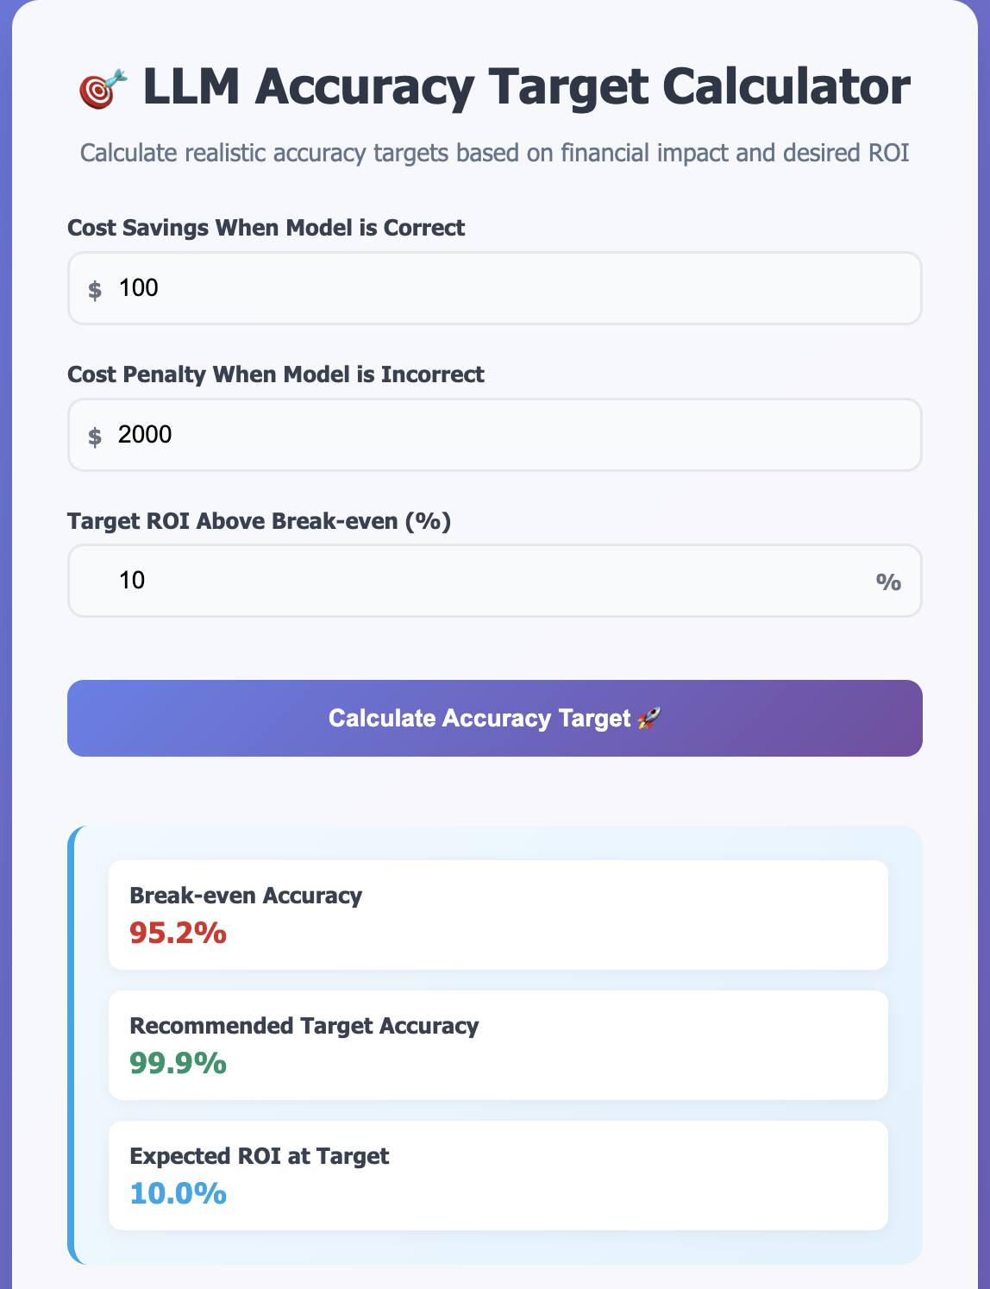Click the "Cost Penalty When Model is Incorrect" label
Viewport: 990px width, 1289px height.
pos(276,374)
